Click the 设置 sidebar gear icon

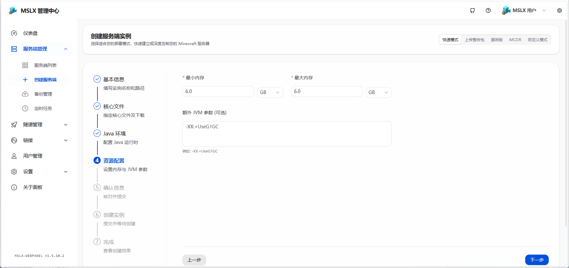click(14, 172)
